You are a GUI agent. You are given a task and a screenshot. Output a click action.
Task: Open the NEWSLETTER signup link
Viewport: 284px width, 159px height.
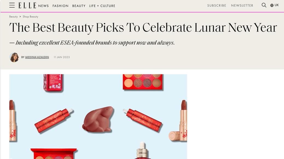pos(242,5)
